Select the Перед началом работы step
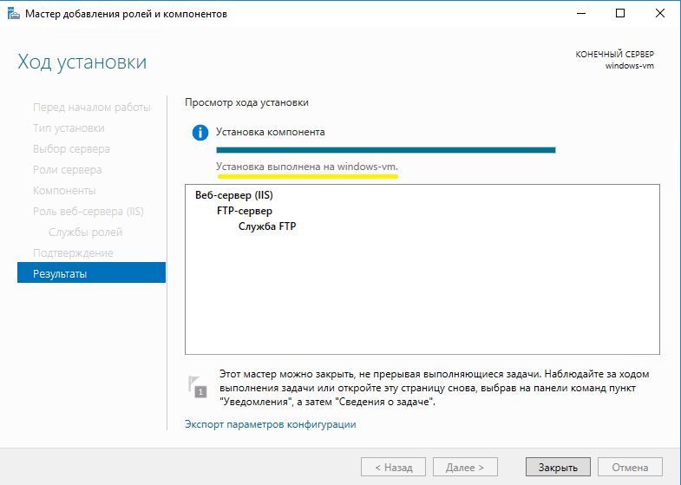Screen dimensions: 681x485 tap(92, 108)
